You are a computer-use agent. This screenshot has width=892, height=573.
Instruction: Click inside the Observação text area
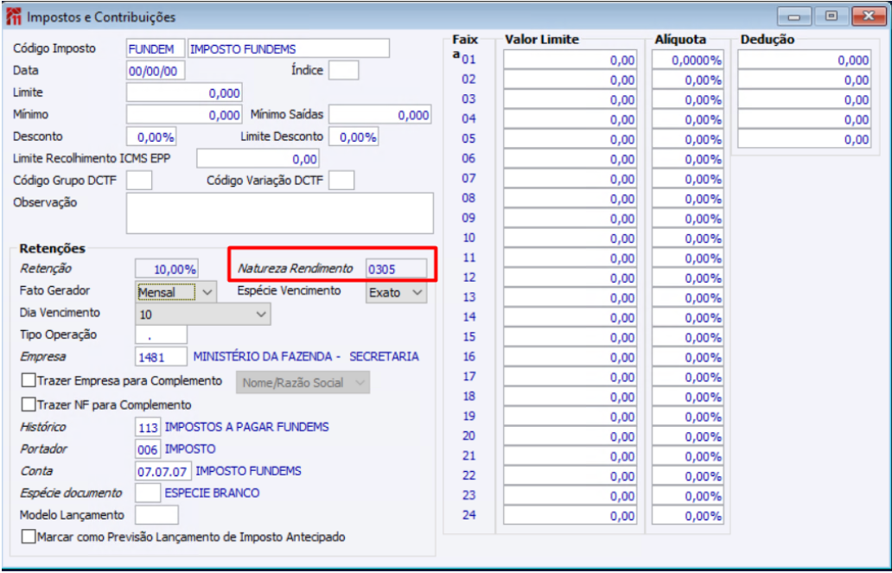(x=280, y=213)
